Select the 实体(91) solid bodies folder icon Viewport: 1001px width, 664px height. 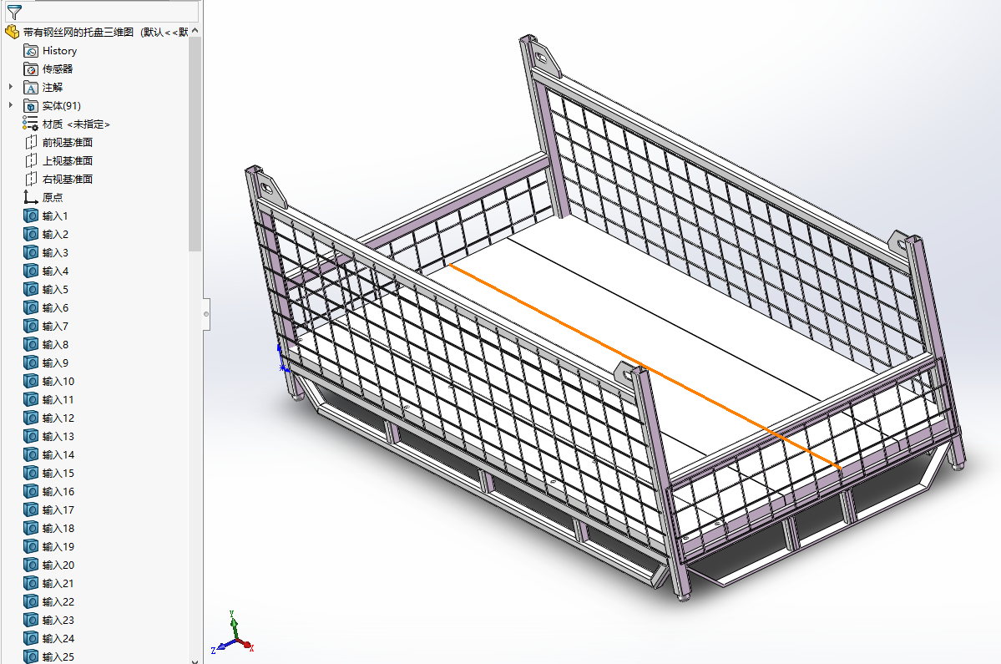(31, 106)
